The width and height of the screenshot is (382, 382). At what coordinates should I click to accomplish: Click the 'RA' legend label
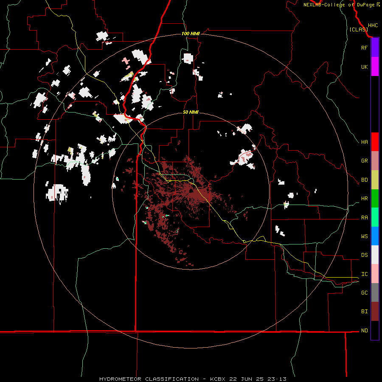click(364, 218)
